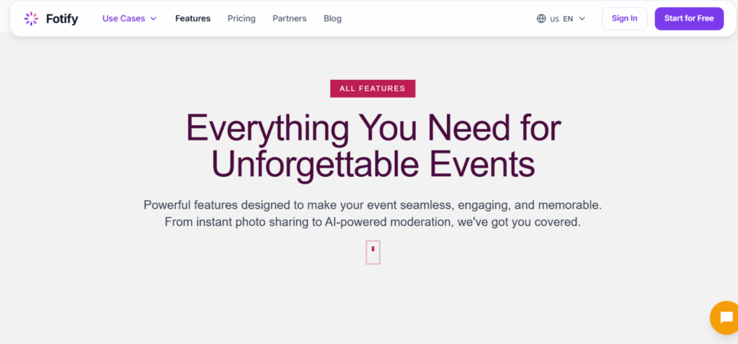This screenshot has height=344, width=738.
Task: Open the Use Cases menu
Action: point(123,19)
